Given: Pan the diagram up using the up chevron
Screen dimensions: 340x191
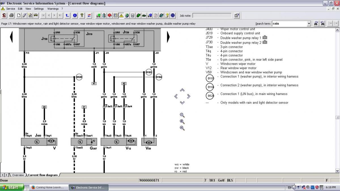Looking at the screenshot, I should click(182, 90).
